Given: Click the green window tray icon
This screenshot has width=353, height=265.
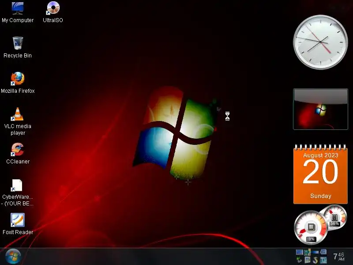Looking at the screenshot, I should pos(307,253).
